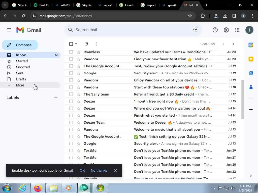Open Google Calendar side panel icon

[251, 45]
